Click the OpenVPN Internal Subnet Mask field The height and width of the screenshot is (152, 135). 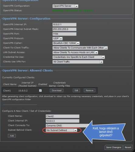pyautogui.click(x=64, y=29)
